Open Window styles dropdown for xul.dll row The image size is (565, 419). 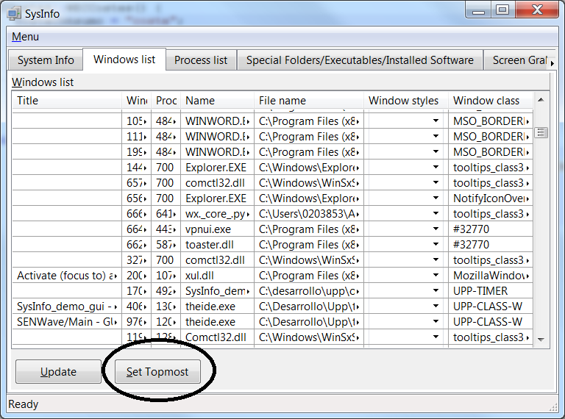[436, 276]
